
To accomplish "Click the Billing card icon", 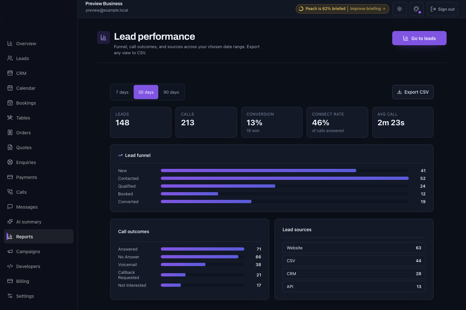I will click(x=10, y=281).
